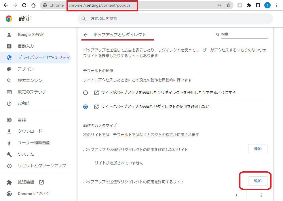283x201 pixels.
Task: Click the clipboard icon beside 自動入力
Action: [9, 46]
